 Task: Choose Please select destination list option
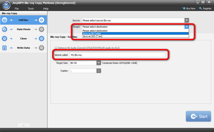point(135,31)
